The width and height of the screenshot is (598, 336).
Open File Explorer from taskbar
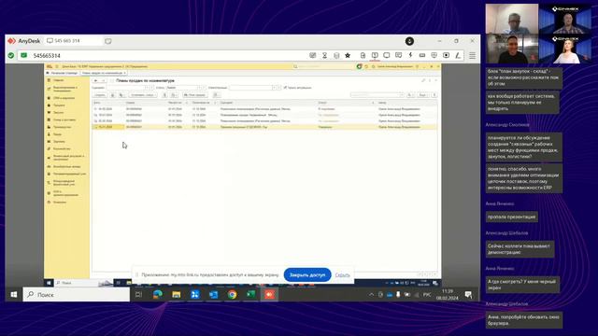(177, 295)
